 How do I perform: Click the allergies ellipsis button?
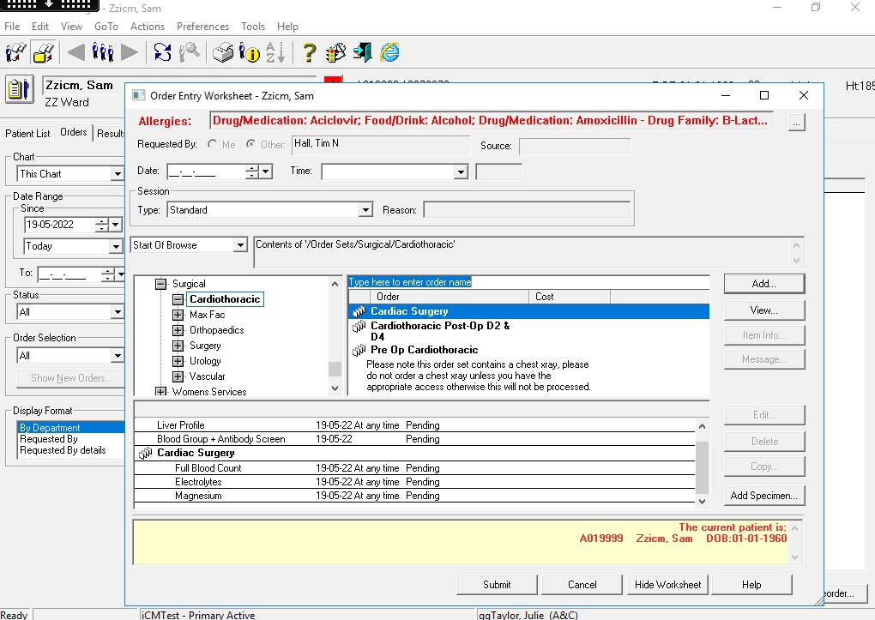point(796,123)
